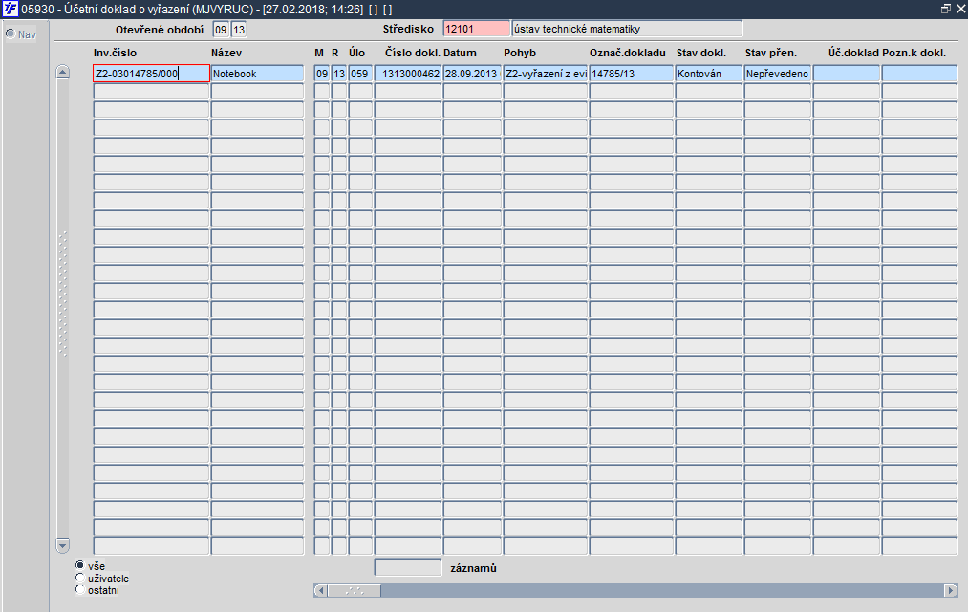The height and width of the screenshot is (612, 968).
Task: Click the M cell with 09 in first row
Action: (x=322, y=74)
